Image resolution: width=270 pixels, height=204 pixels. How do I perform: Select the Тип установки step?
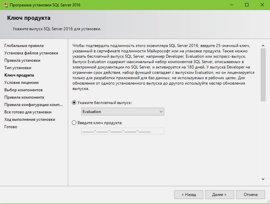point(18,68)
